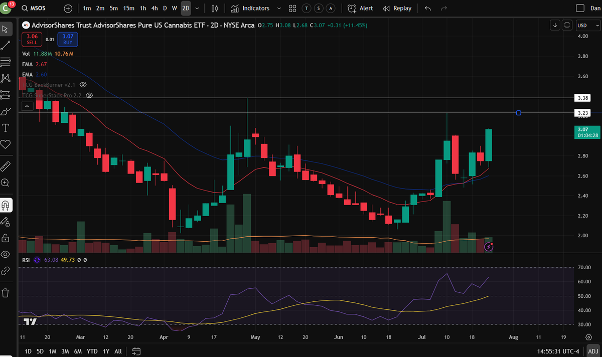Add compare symbol with plus icon
602x357 pixels.
click(x=68, y=9)
